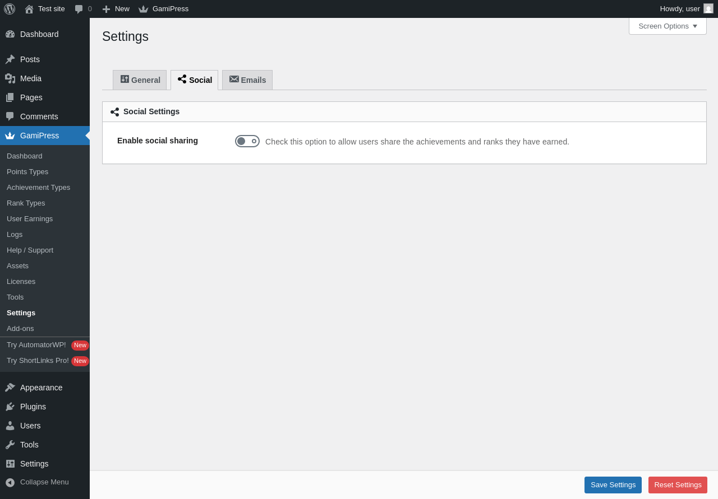Screen dimensions: 718x499
Task: Click the WordPress logo icon
Action: point(10,9)
